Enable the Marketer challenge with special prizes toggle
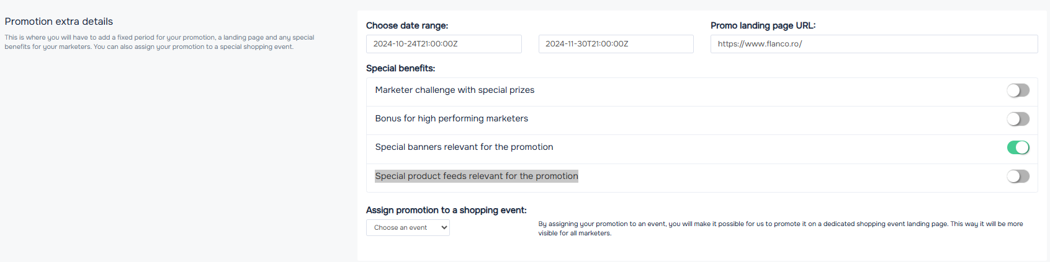The height and width of the screenshot is (262, 1050). (1018, 90)
